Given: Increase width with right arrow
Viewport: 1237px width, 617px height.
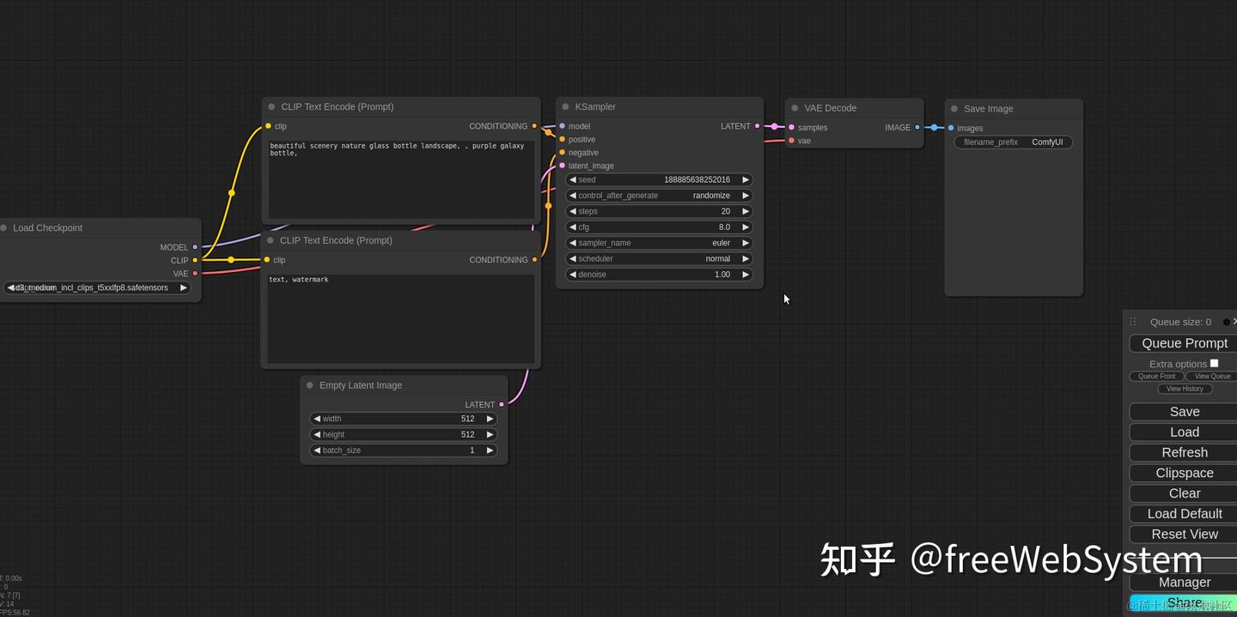Looking at the screenshot, I should pos(490,419).
